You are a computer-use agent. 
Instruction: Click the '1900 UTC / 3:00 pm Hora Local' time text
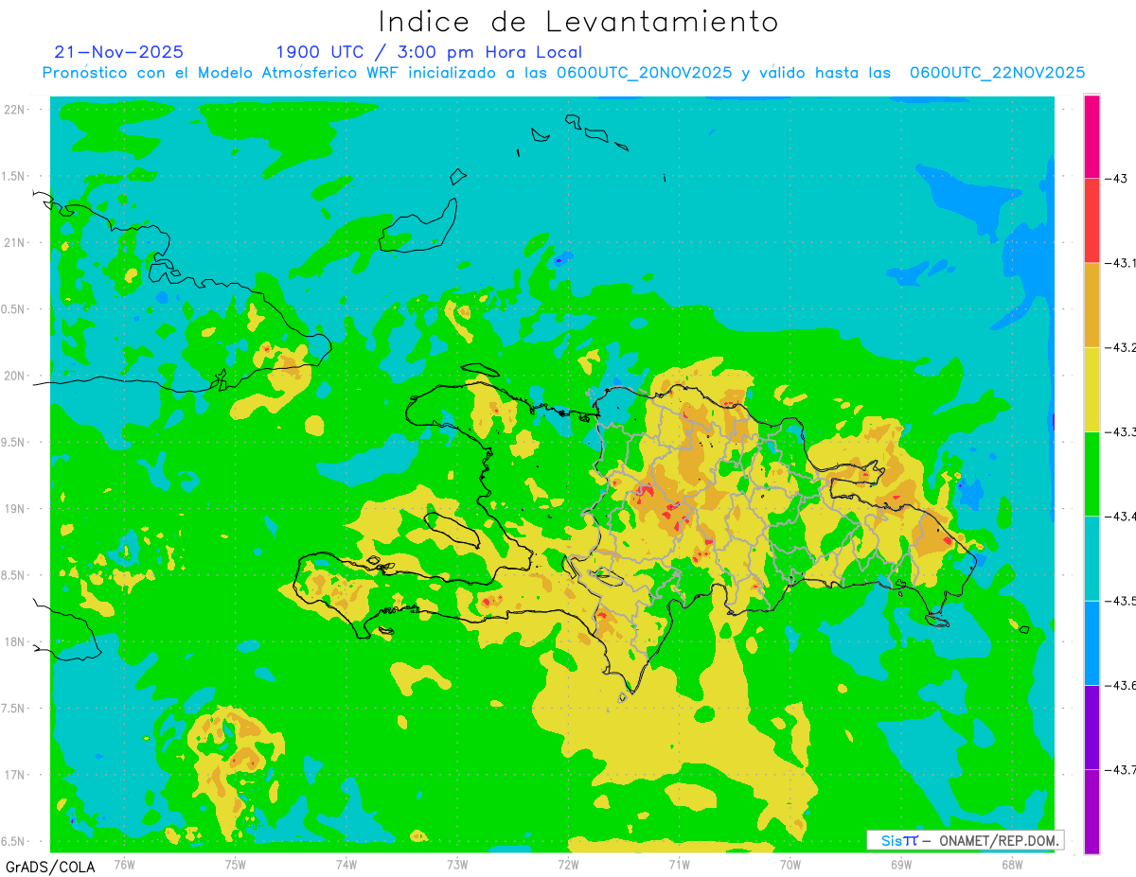pos(429,52)
